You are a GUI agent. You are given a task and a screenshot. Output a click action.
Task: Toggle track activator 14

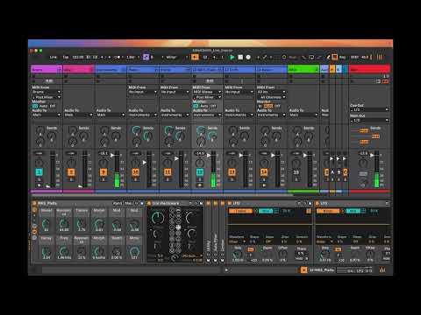(264, 172)
